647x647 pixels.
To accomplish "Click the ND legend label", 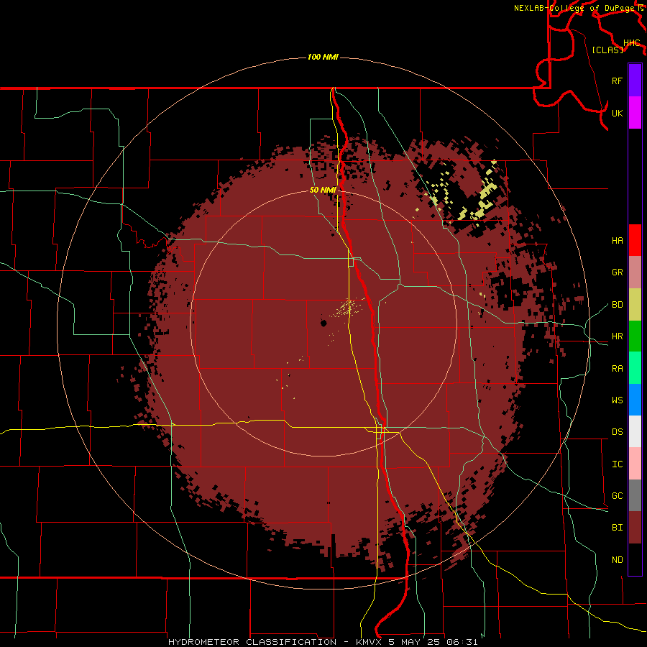I will [x=617, y=560].
